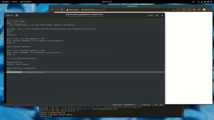Click line 'systemctl restart apache2' in editor
Viewport: 214px width, 120px height.
pos(18,64)
